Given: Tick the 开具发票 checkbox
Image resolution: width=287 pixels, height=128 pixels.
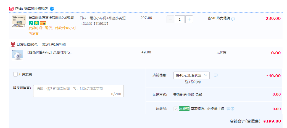Looking at the screenshot, I should point(15,74).
